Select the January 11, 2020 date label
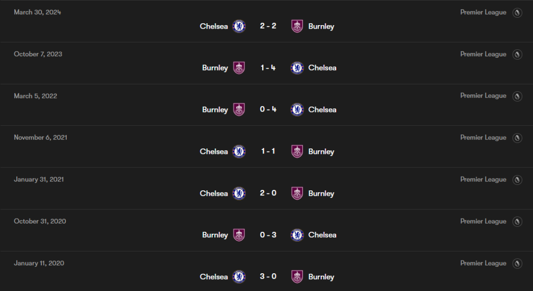533x291 pixels. point(39,263)
